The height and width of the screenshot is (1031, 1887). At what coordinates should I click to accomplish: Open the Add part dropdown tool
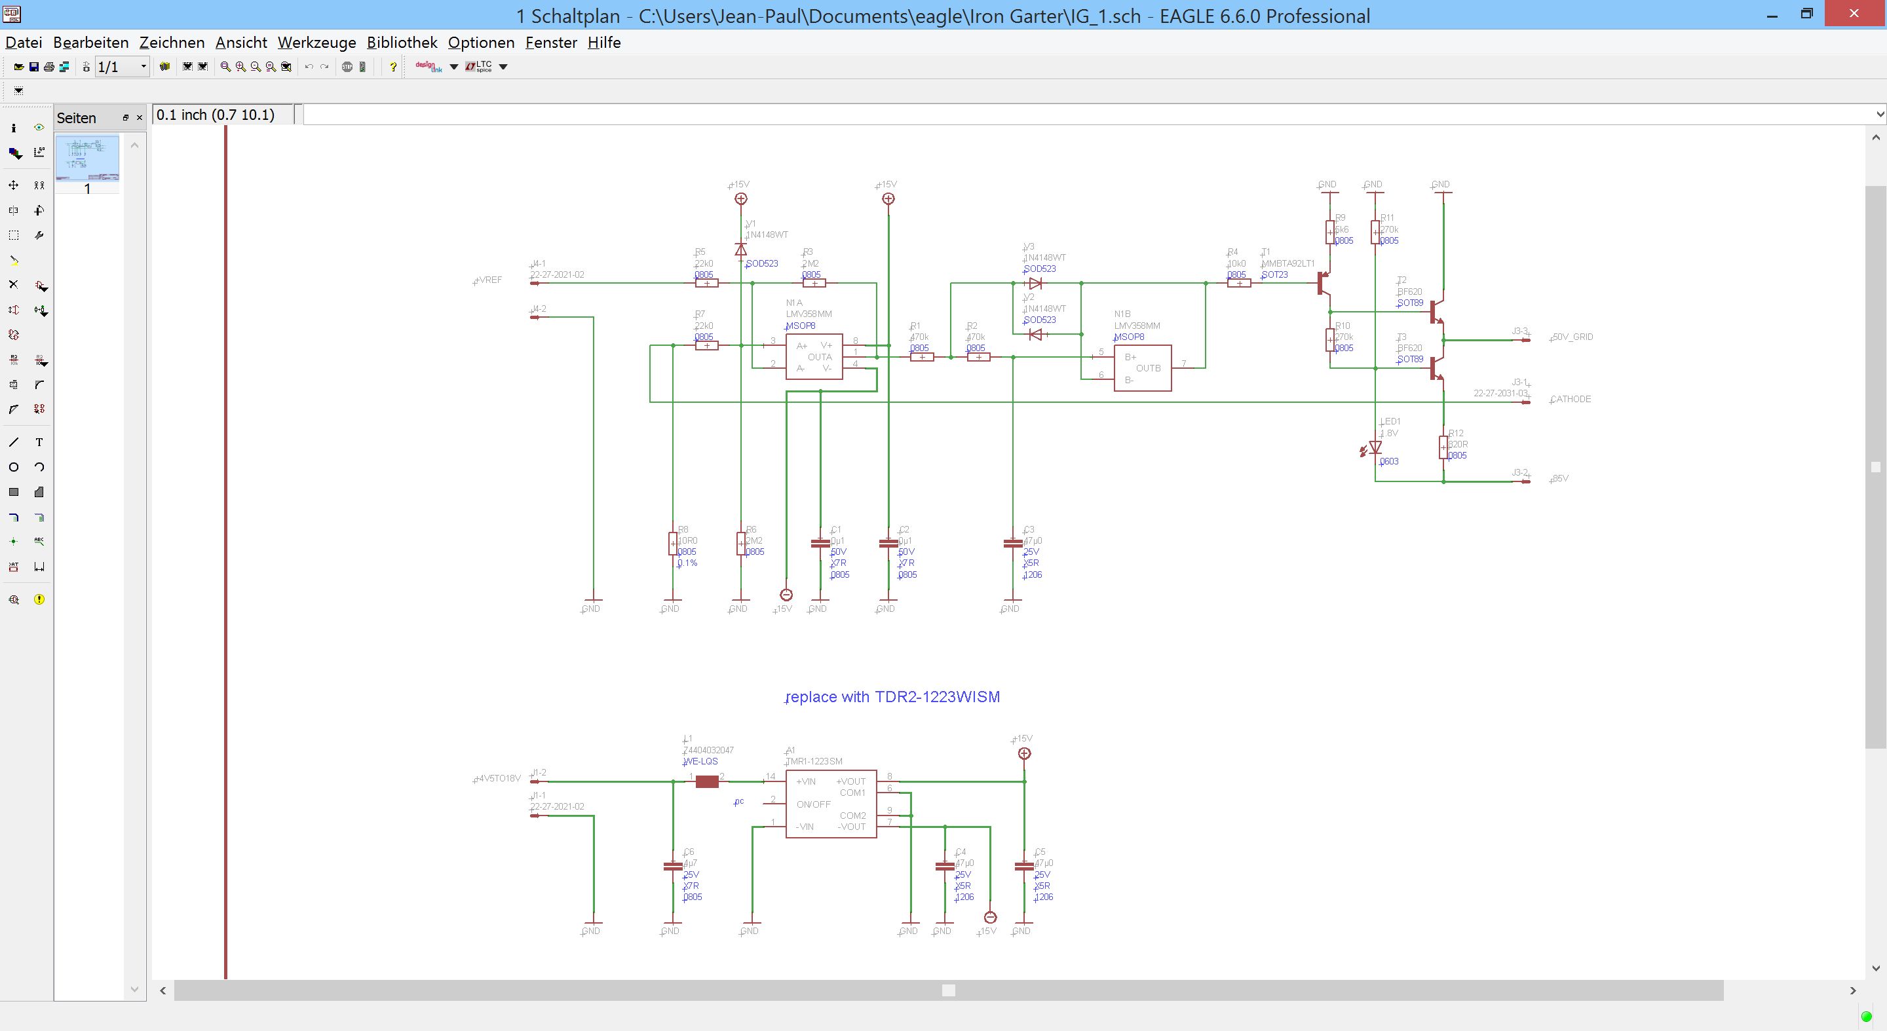41,286
